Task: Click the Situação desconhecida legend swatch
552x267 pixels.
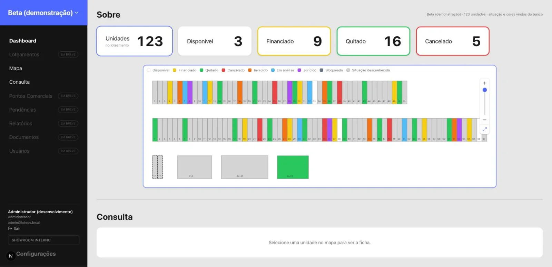Action: (x=348, y=70)
